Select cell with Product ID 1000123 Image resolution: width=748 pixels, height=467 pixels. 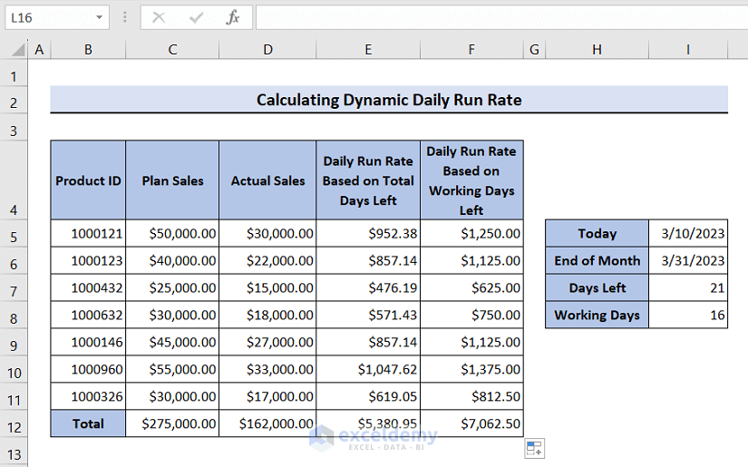tap(88, 260)
